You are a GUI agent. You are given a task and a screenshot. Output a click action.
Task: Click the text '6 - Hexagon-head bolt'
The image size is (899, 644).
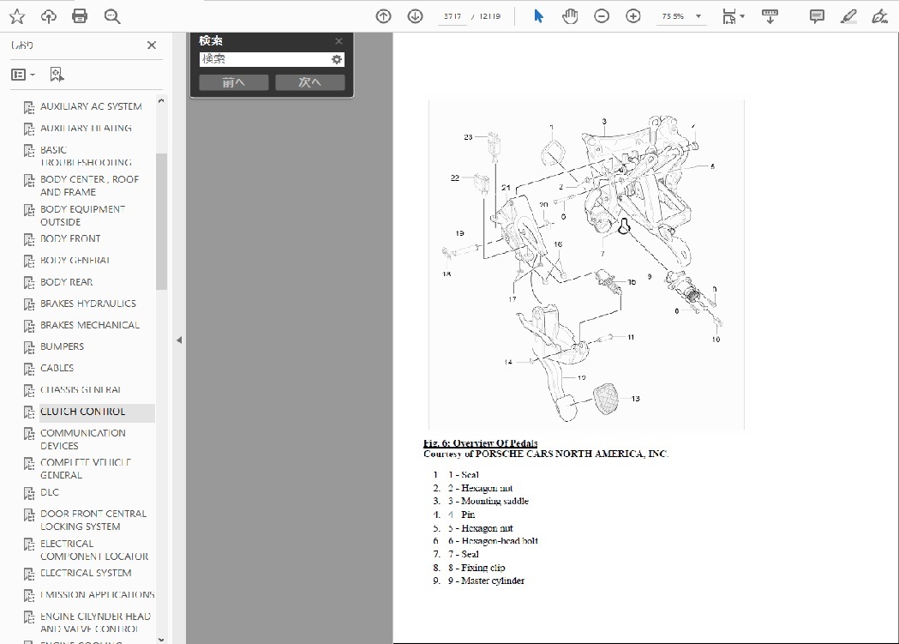point(493,541)
